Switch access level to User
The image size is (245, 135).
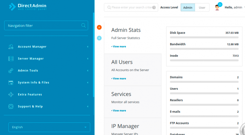click(x=202, y=7)
